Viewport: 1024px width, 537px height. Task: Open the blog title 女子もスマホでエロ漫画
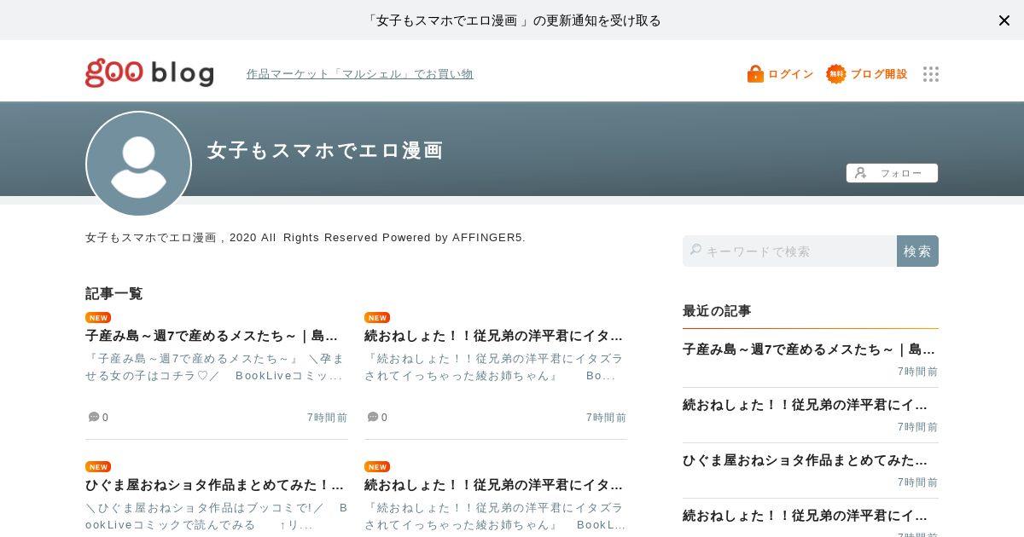325,151
